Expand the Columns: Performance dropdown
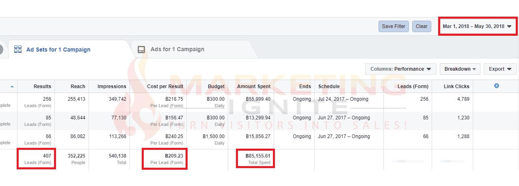 (x=400, y=69)
